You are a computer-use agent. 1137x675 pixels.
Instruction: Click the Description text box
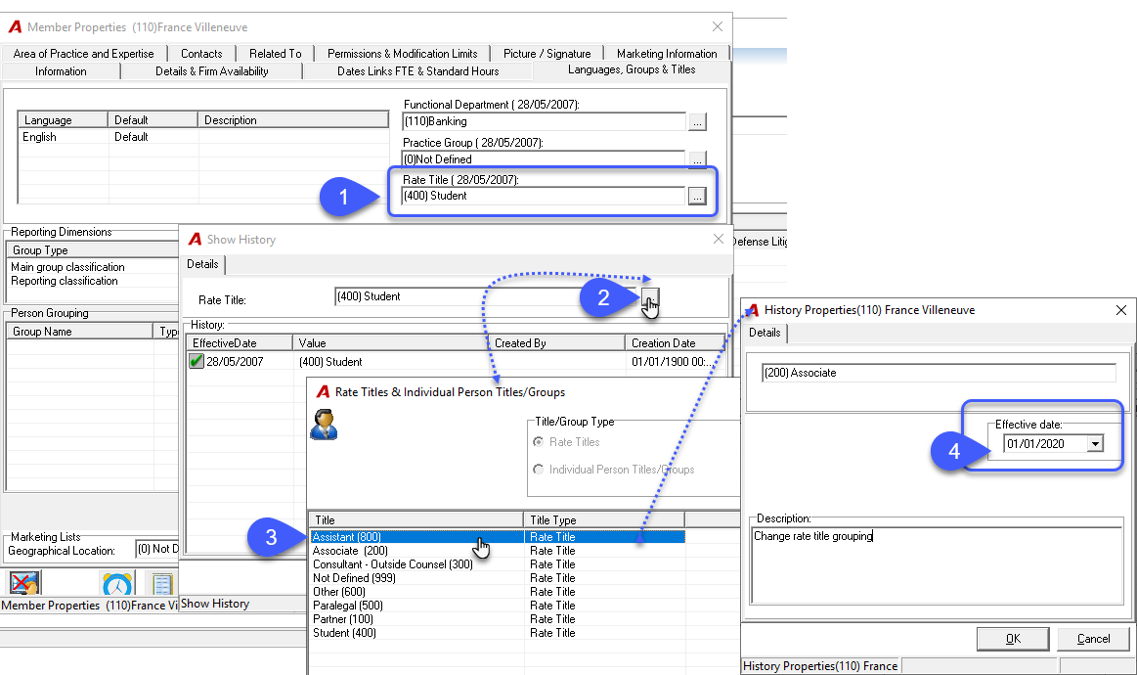point(937,565)
